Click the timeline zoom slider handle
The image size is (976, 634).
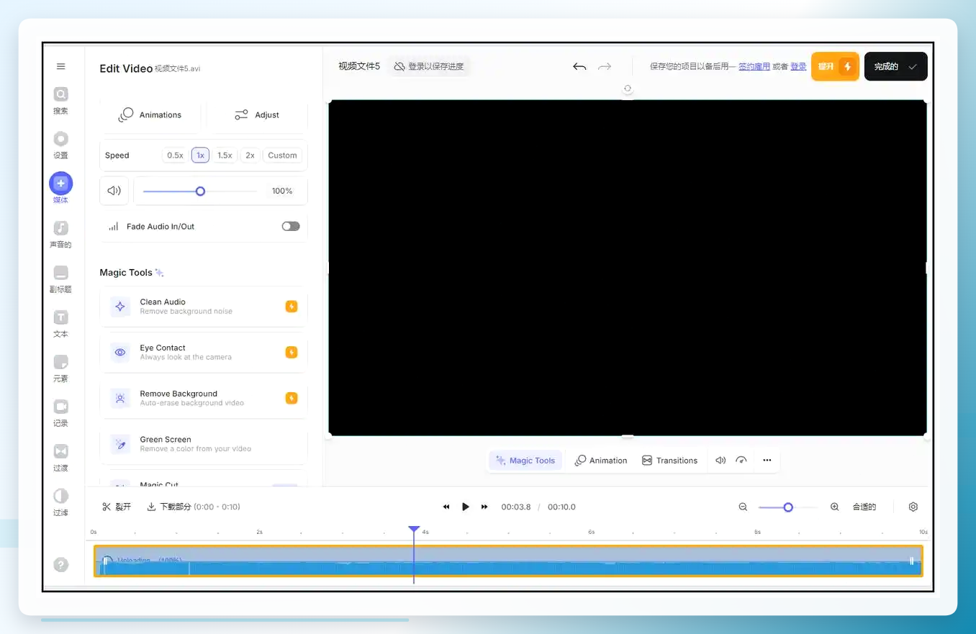coord(788,507)
